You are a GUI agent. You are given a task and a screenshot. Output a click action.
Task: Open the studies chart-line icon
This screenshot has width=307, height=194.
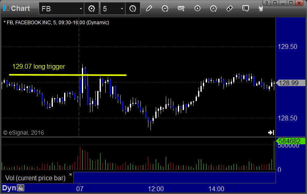[165, 8]
